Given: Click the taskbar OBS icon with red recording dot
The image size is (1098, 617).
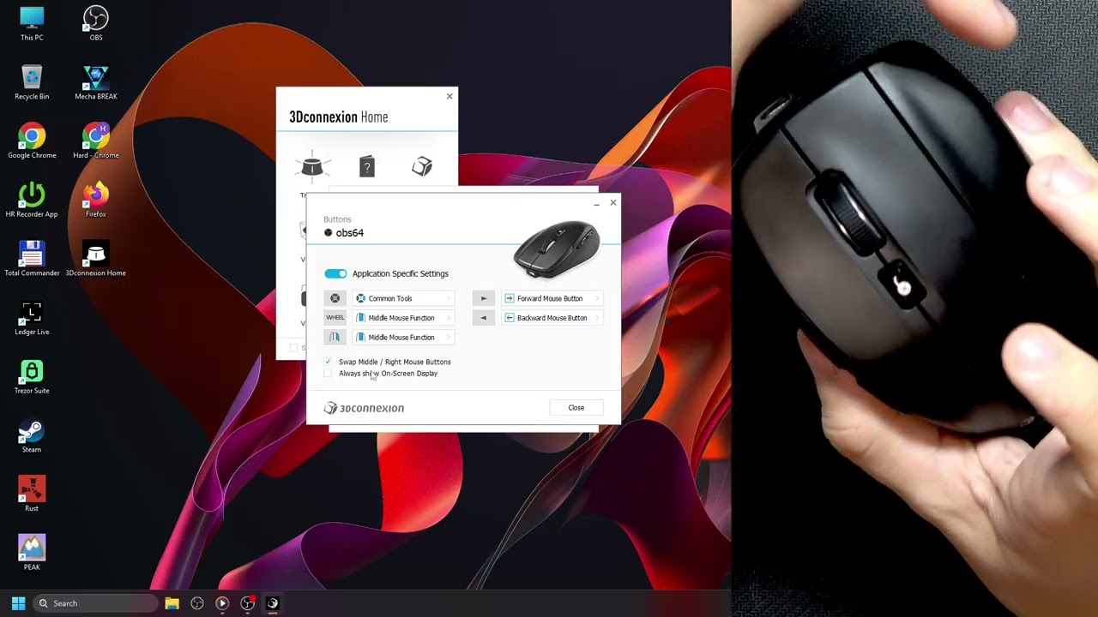Looking at the screenshot, I should click(248, 603).
